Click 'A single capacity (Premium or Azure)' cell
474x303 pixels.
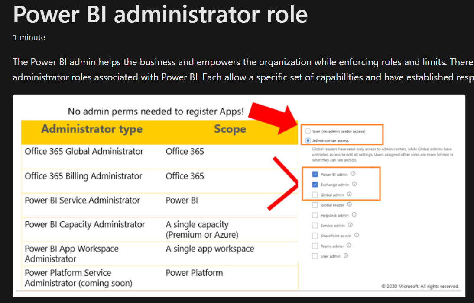pyautogui.click(x=202, y=230)
